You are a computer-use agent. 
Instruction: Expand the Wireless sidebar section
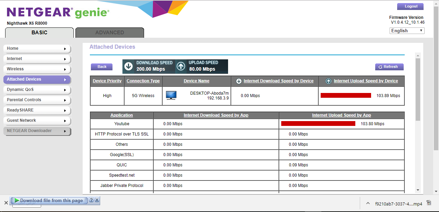[37, 69]
